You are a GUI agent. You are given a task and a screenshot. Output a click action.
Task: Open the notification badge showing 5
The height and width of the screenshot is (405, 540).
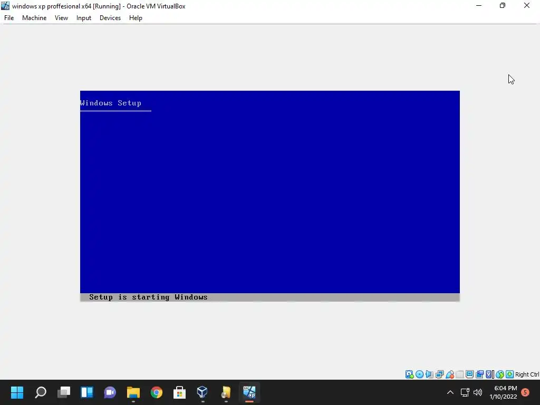pyautogui.click(x=525, y=392)
